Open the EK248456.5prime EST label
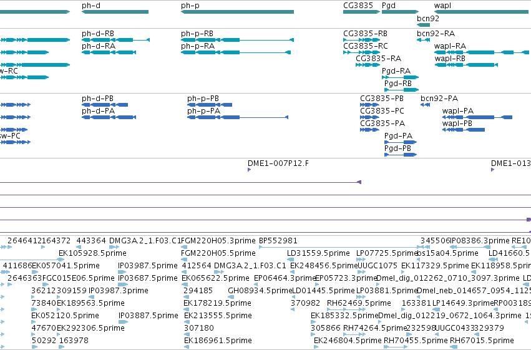This screenshot has height=350, width=531. [324, 266]
